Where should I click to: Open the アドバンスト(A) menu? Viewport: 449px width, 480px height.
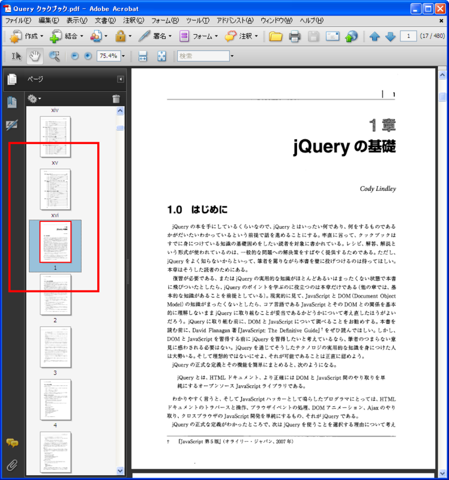point(235,20)
